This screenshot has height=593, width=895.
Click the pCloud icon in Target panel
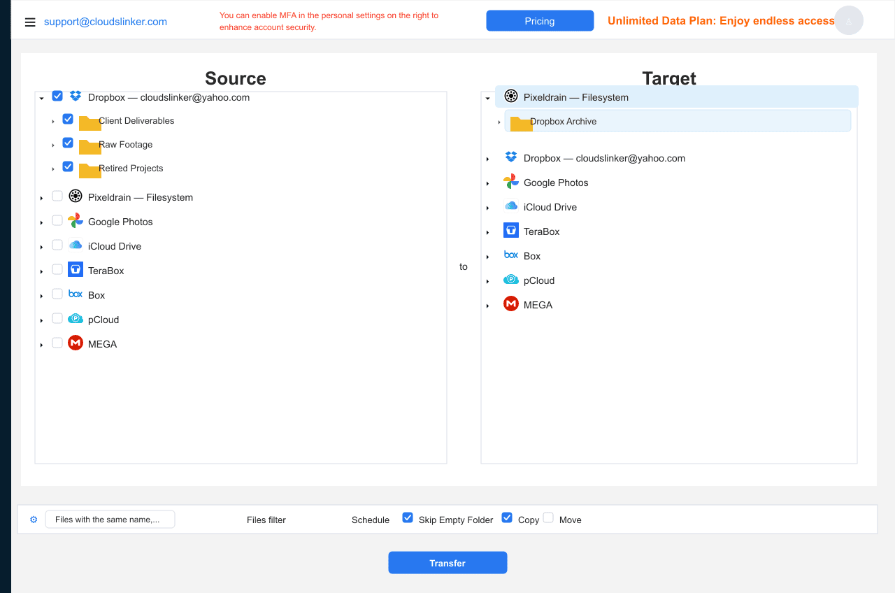511,280
